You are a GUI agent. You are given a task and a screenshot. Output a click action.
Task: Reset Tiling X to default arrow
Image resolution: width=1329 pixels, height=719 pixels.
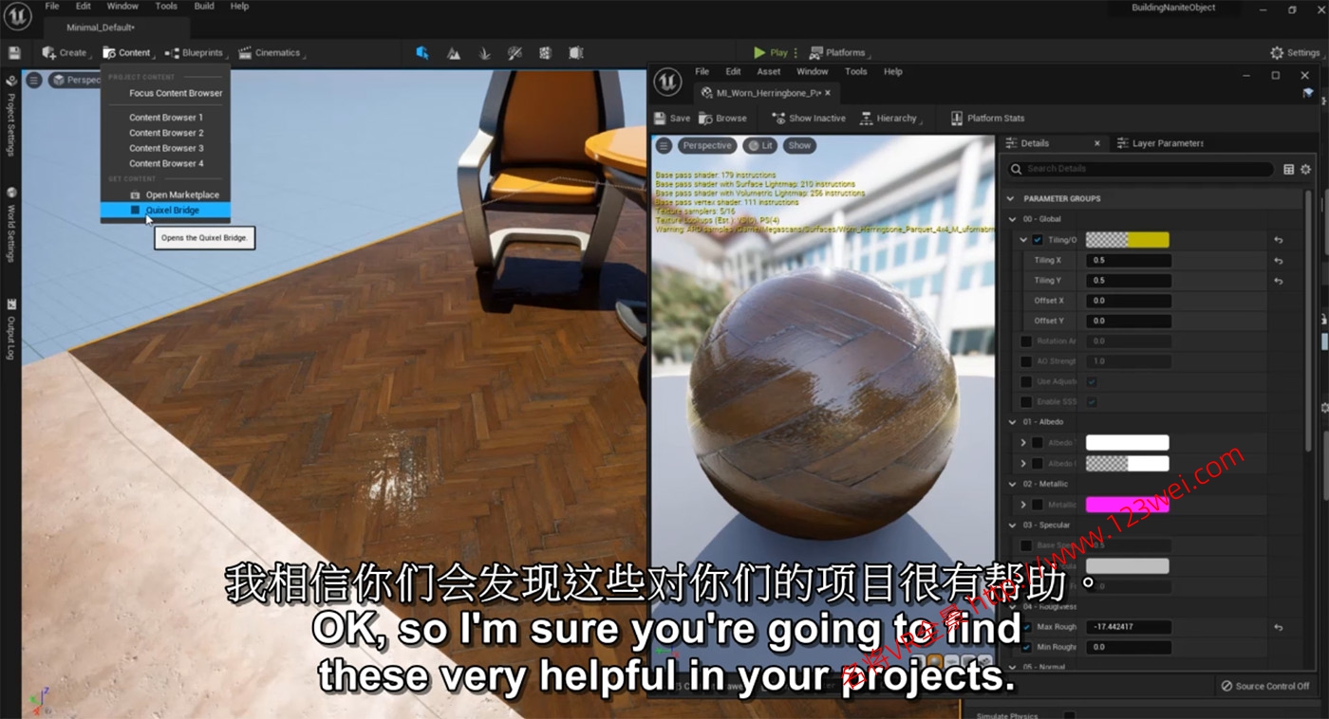click(1278, 261)
